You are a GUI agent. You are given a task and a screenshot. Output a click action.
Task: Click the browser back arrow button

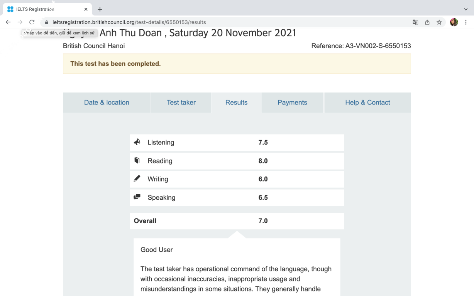click(8, 22)
